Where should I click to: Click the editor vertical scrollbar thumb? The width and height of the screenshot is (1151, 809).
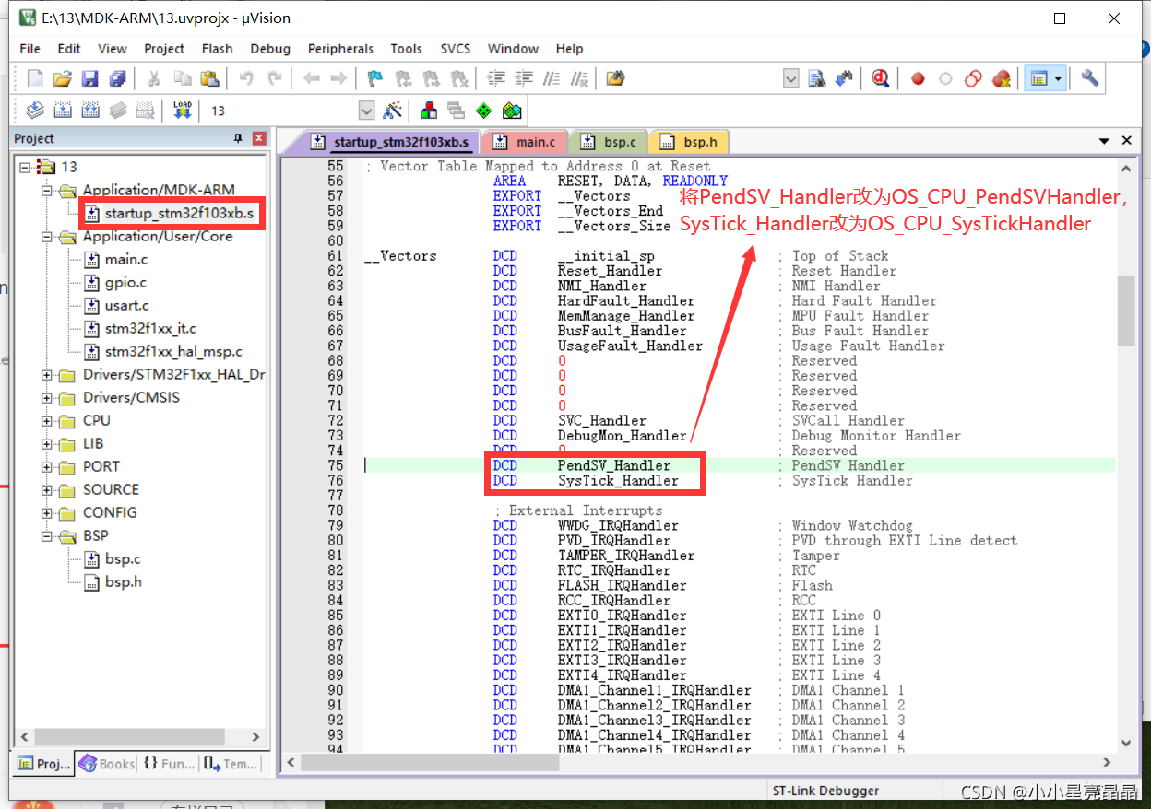point(1126,311)
